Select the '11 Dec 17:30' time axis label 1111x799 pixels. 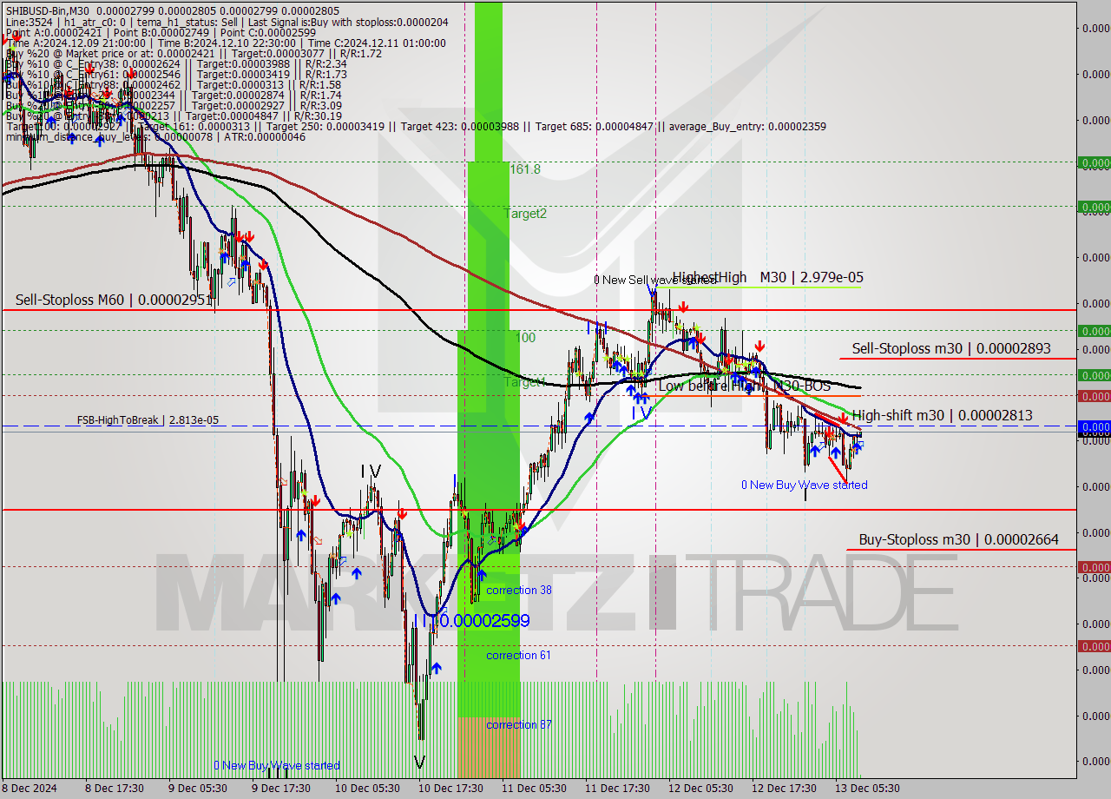pos(618,789)
